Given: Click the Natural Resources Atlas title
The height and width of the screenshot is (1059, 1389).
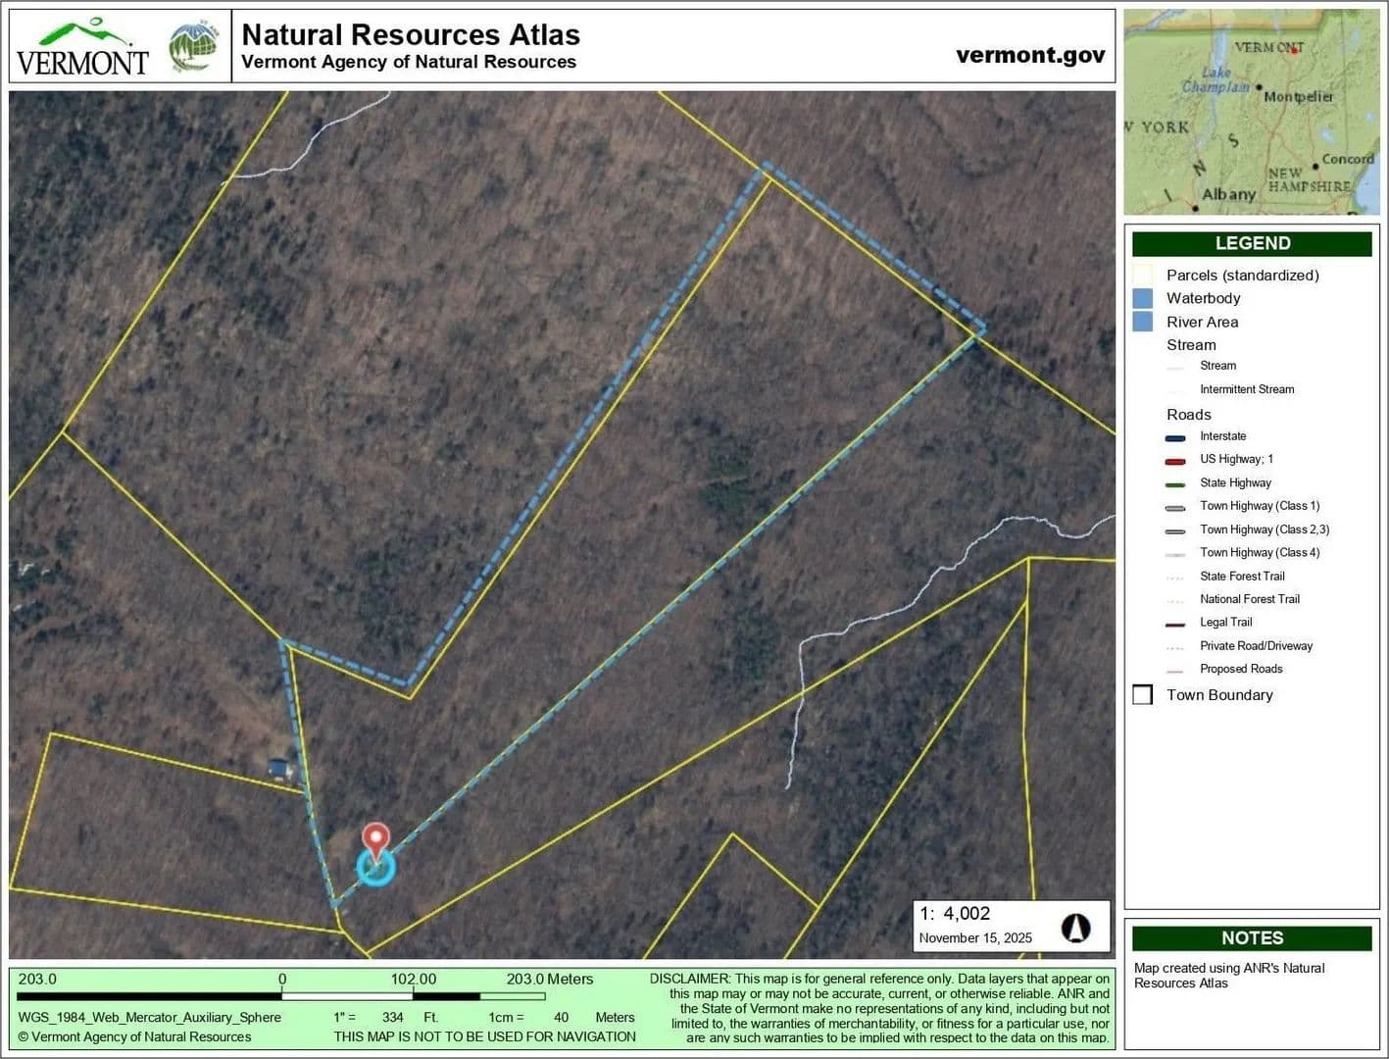Looking at the screenshot, I should pos(411,35).
